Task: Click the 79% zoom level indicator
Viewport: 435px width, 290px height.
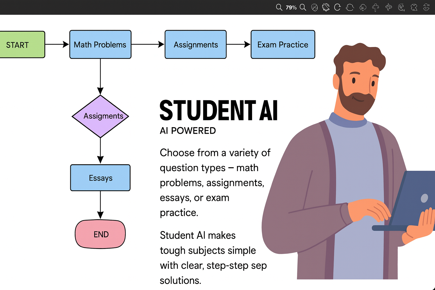Action: (x=291, y=8)
